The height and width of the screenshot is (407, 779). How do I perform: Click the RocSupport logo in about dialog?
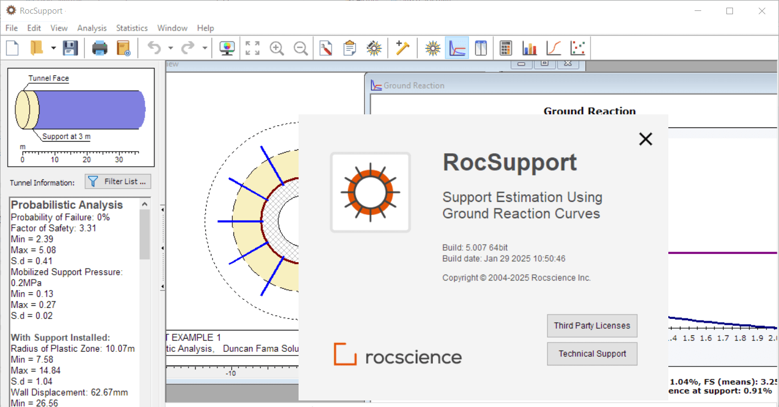click(370, 192)
